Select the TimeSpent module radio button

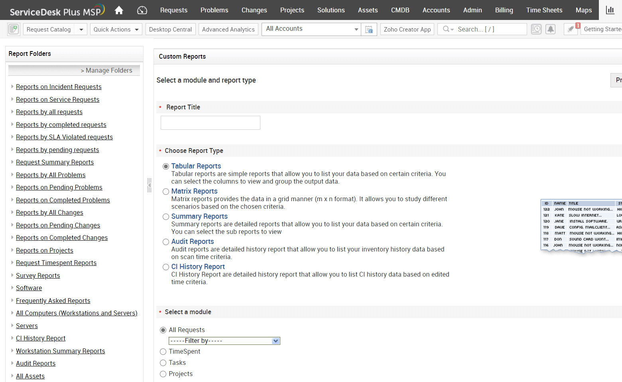163,352
